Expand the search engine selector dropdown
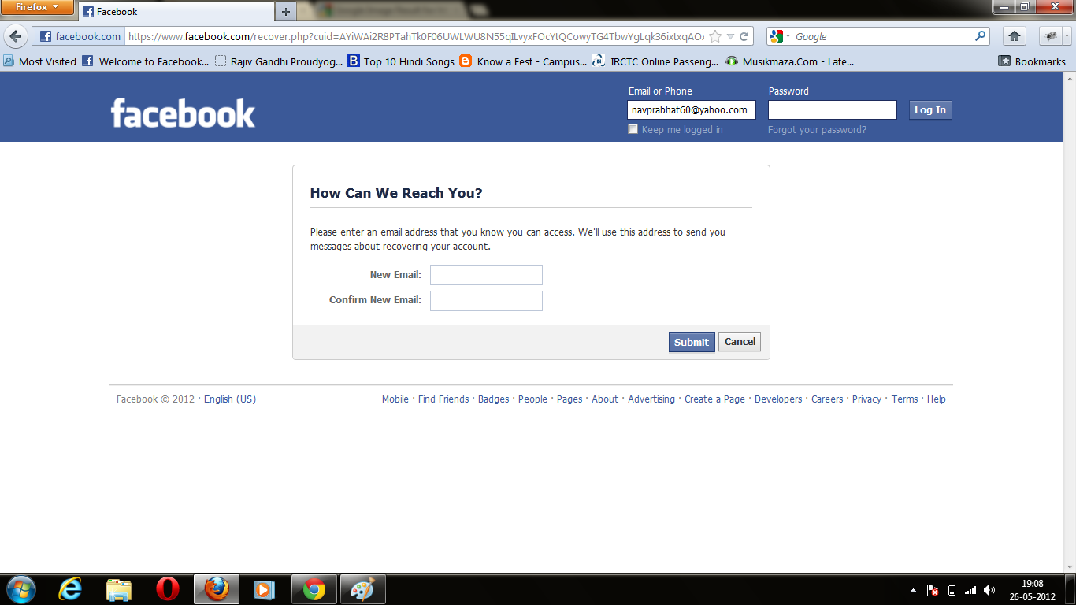The width and height of the screenshot is (1076, 605). click(781, 36)
